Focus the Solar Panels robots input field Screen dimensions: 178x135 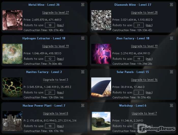tap(139, 92)
